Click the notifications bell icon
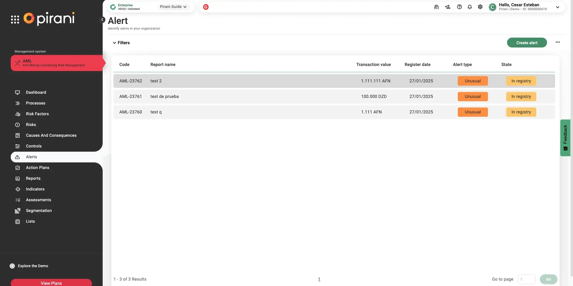The width and height of the screenshot is (573, 286). tap(469, 7)
